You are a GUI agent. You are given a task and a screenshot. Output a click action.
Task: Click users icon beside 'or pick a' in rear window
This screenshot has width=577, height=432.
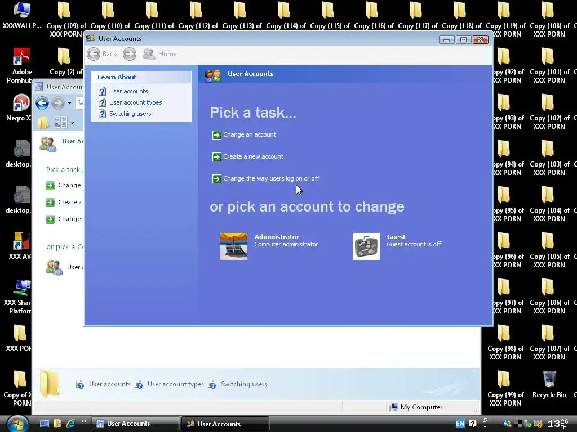pos(54,267)
